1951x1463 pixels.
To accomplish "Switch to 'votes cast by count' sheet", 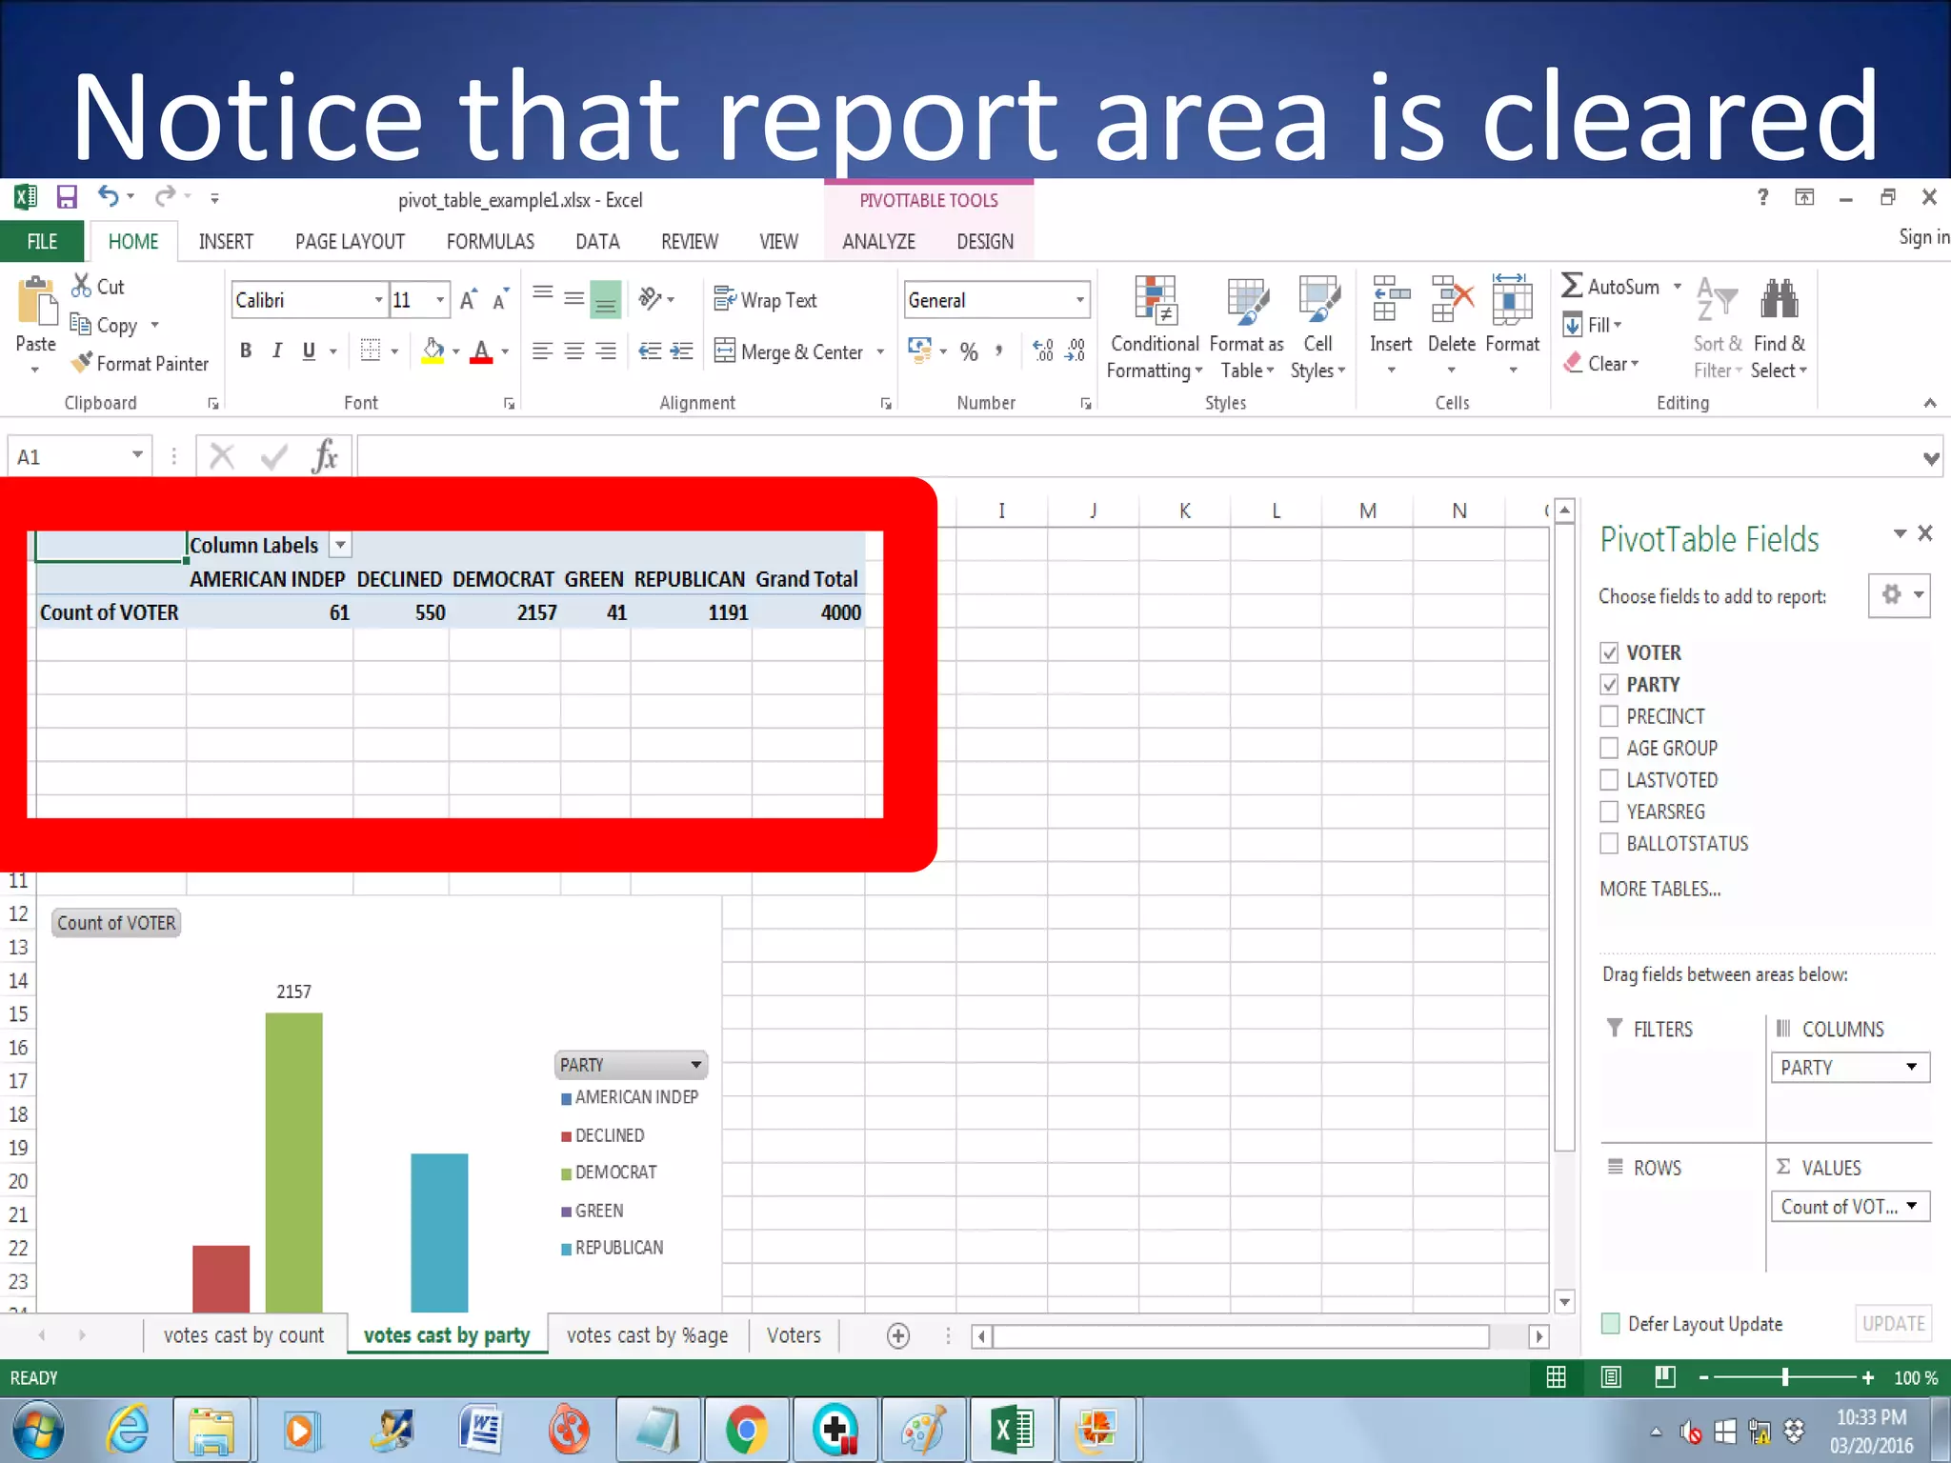I will 244,1335.
